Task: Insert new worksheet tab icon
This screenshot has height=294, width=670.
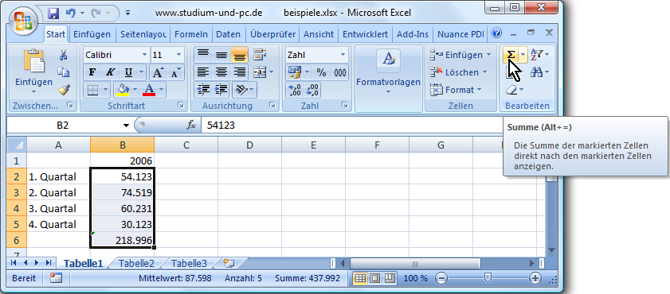Action: click(x=229, y=263)
